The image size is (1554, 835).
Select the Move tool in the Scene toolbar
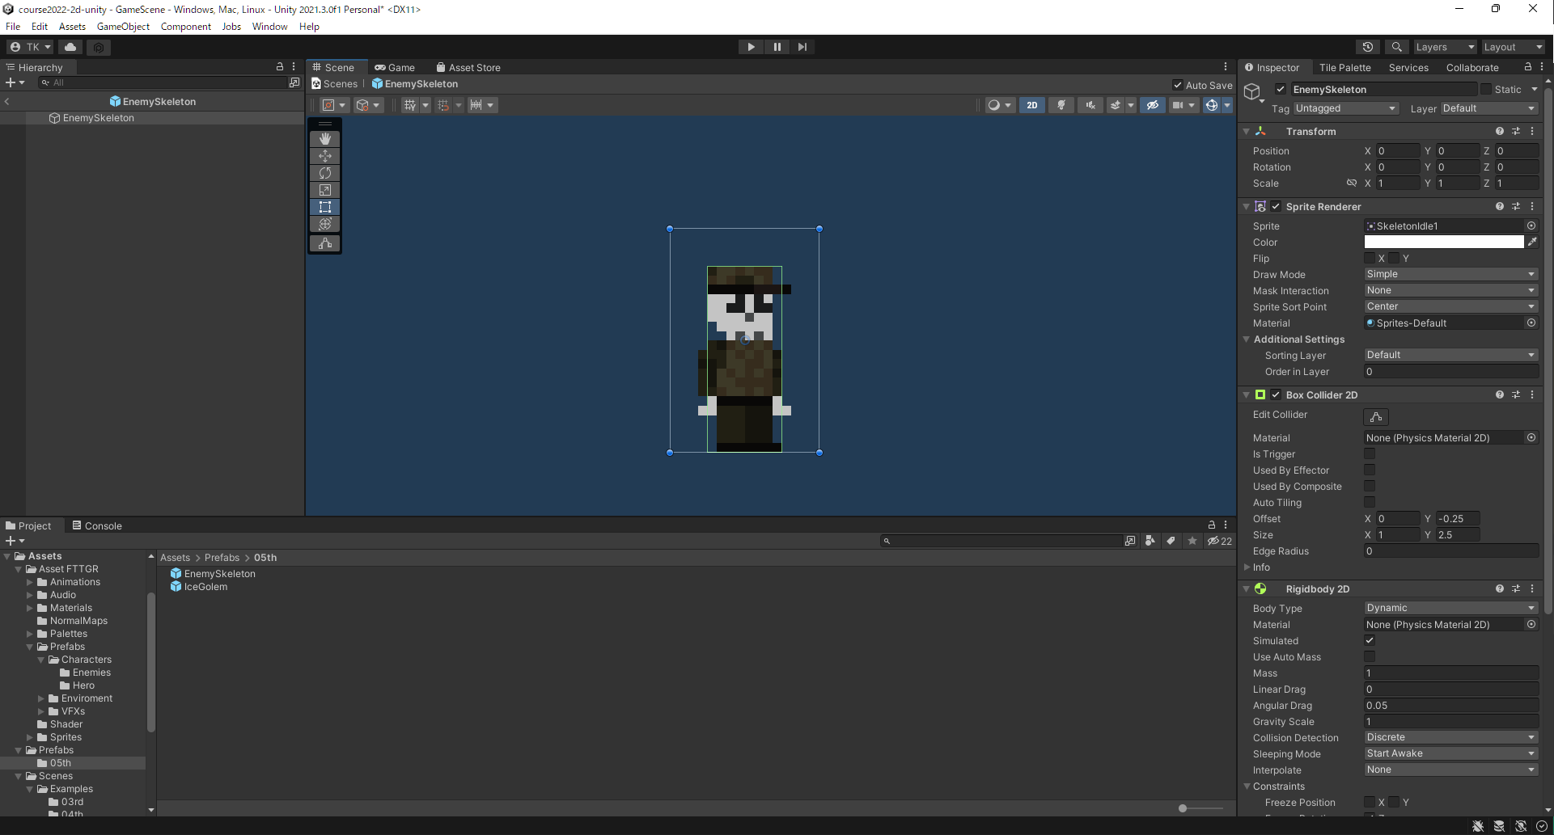pos(325,156)
